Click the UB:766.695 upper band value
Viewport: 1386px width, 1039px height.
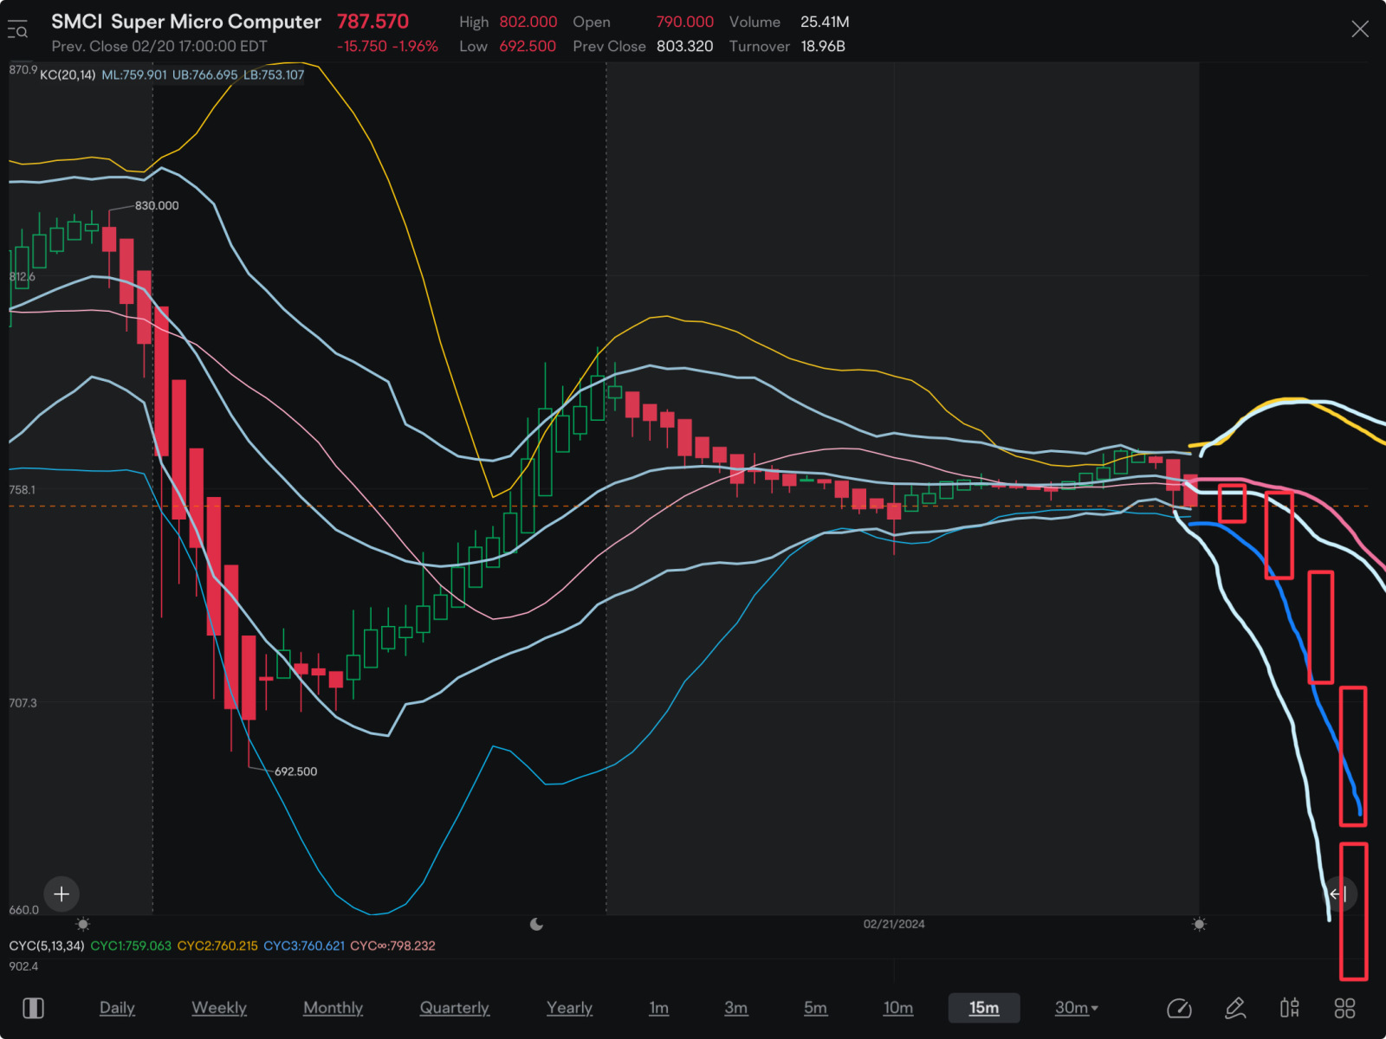[205, 75]
